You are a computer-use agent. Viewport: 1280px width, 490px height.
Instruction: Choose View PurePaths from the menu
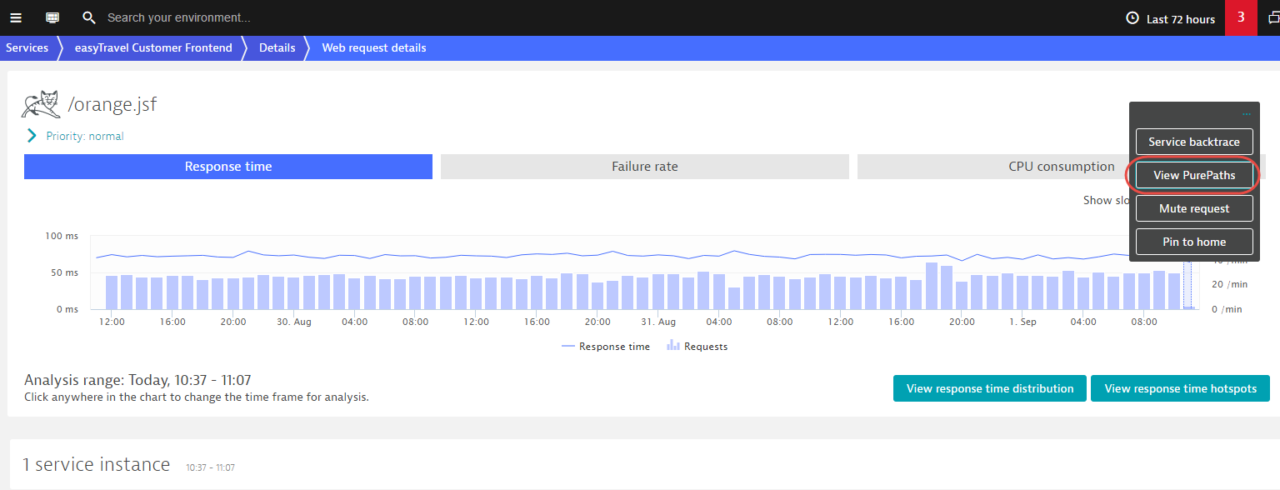(x=1194, y=175)
